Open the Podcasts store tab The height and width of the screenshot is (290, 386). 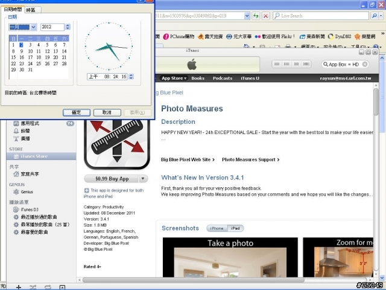tap(223, 78)
